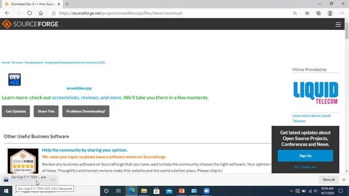Close the Download Dev-C++ tab
Viewport: 349px width, 196px height.
click(x=59, y=4)
